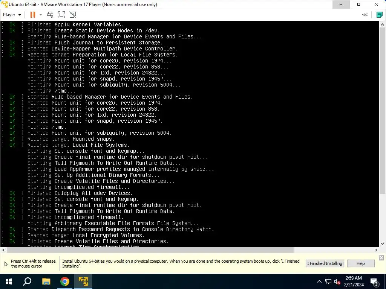The image size is (386, 289).
Task: Toggle Unity mode icon
Action: [x=73, y=15]
